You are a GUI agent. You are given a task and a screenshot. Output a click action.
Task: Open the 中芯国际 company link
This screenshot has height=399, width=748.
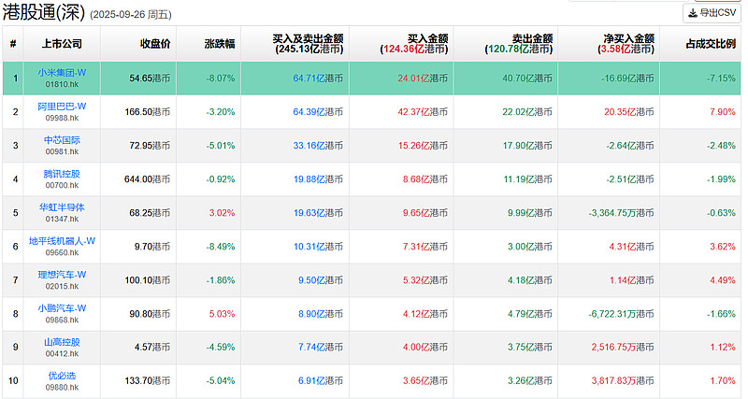[x=63, y=139]
